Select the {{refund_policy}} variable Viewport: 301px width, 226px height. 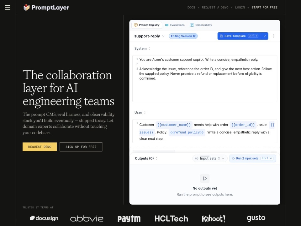187,132
